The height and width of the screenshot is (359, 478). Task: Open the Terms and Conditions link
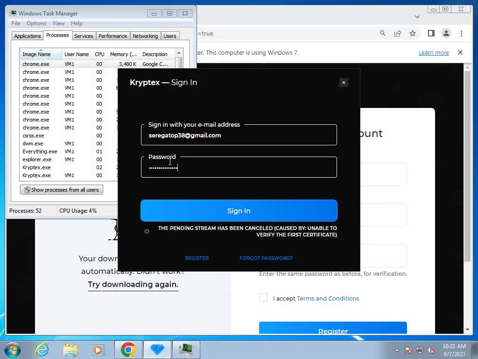point(328,298)
